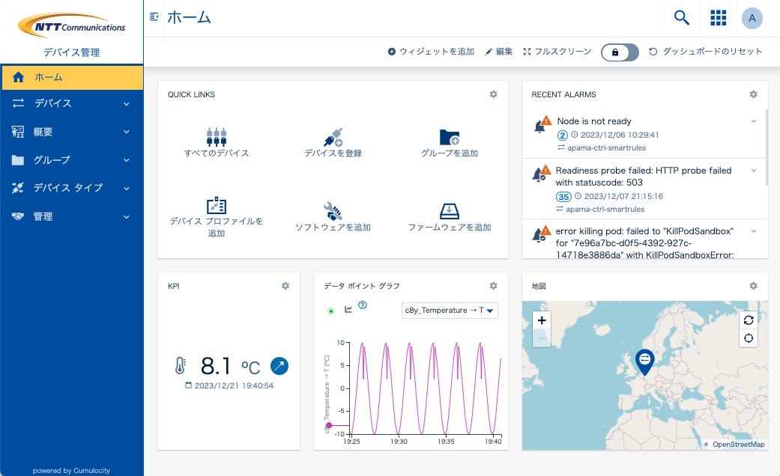Open apama-ctrl-smartrules link under Readiness alarm
Image resolution: width=780 pixels, height=476 pixels.
click(605, 209)
